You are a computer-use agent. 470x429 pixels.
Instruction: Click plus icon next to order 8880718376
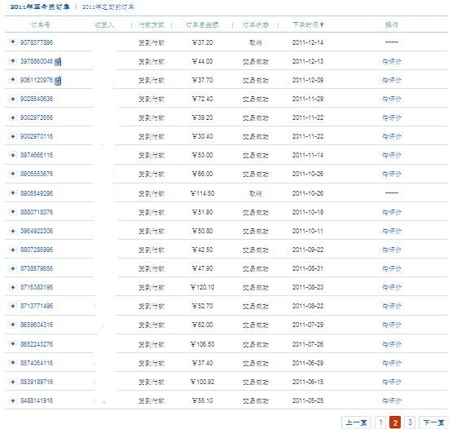[x=12, y=212]
